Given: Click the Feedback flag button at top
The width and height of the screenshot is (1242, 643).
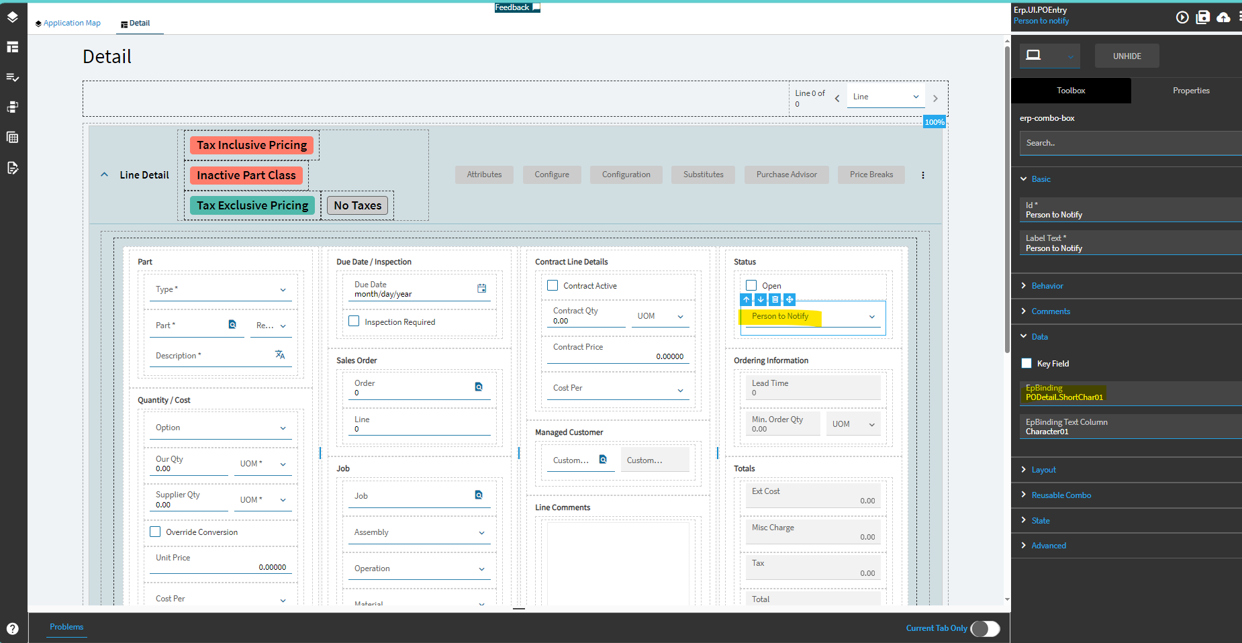Looking at the screenshot, I should [x=518, y=7].
